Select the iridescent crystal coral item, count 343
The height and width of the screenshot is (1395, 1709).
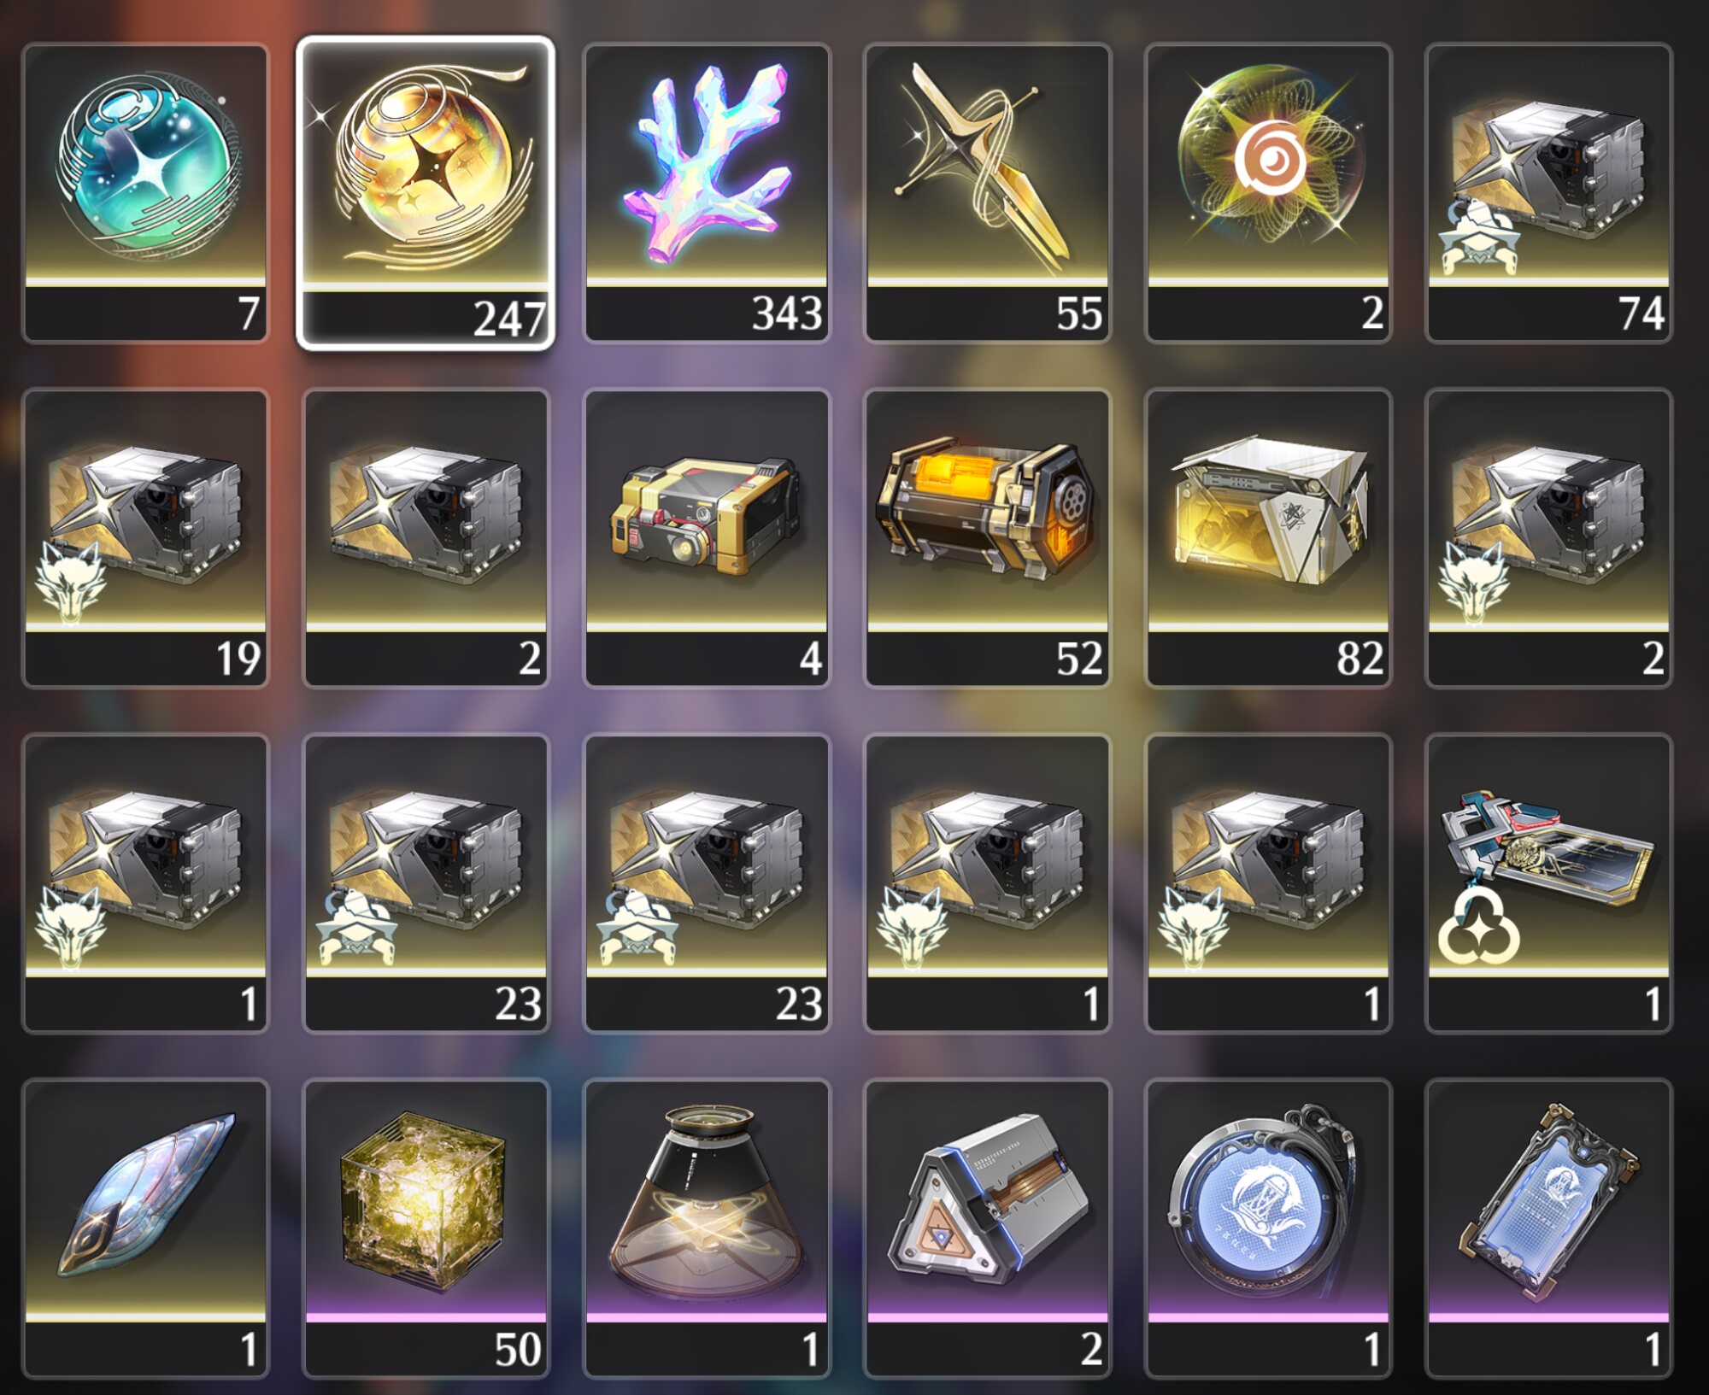tap(707, 193)
